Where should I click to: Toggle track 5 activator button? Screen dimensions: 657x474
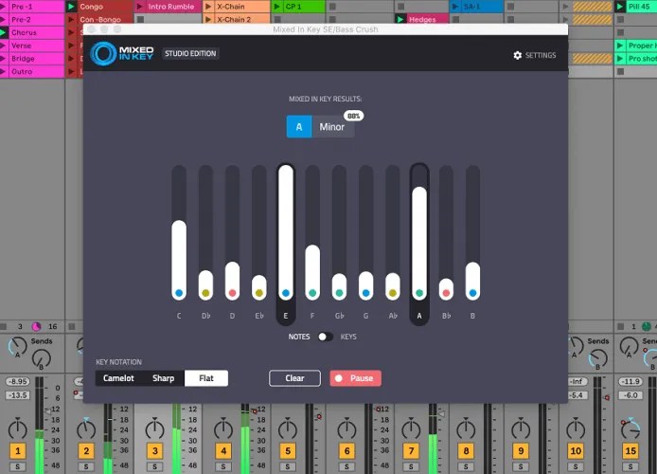(288, 451)
